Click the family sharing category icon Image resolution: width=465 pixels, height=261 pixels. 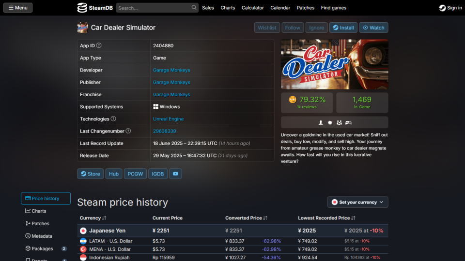point(339,122)
